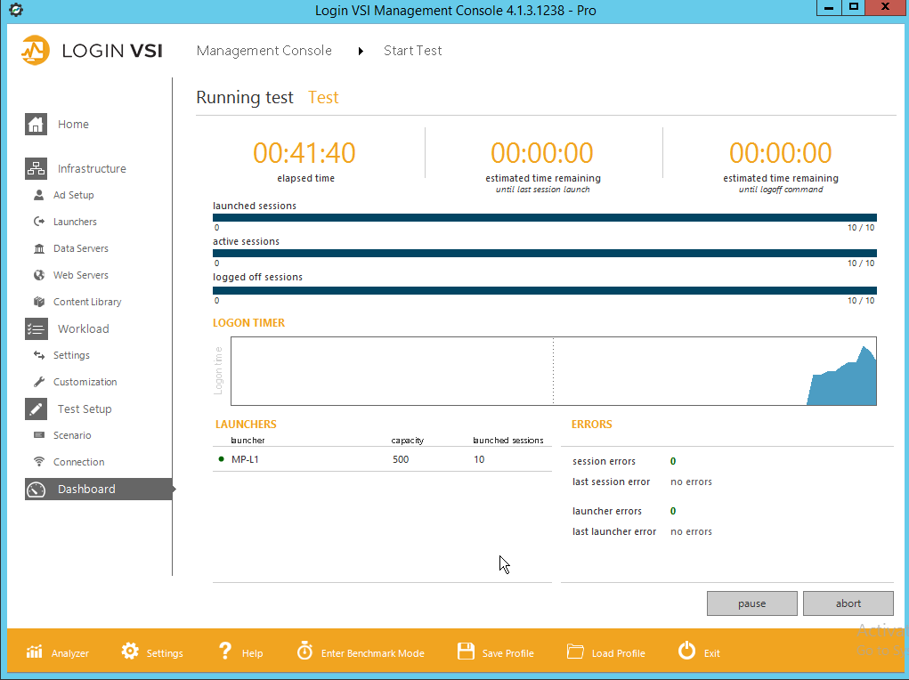Click the Customization wrench icon
The image size is (909, 680).
39,382
